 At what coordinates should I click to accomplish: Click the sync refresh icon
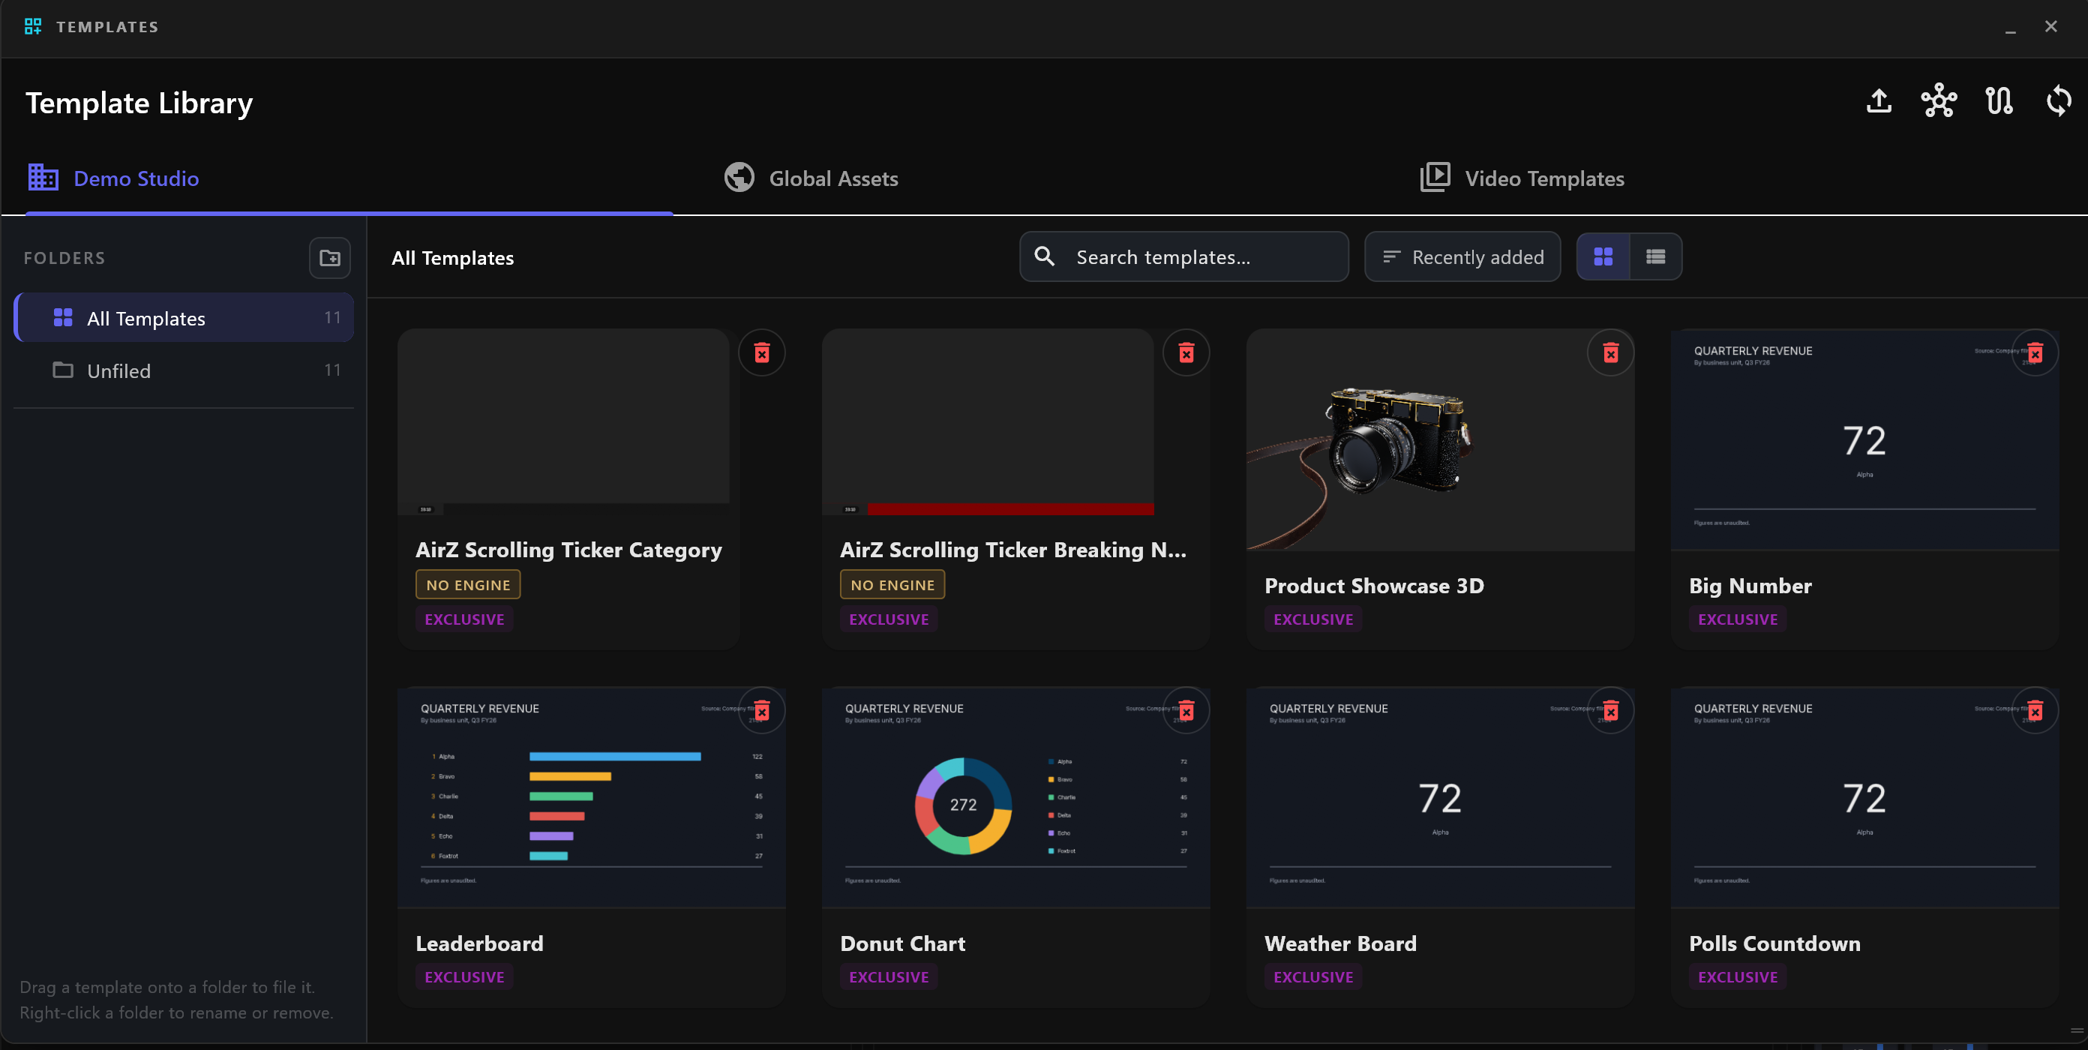[2059, 101]
